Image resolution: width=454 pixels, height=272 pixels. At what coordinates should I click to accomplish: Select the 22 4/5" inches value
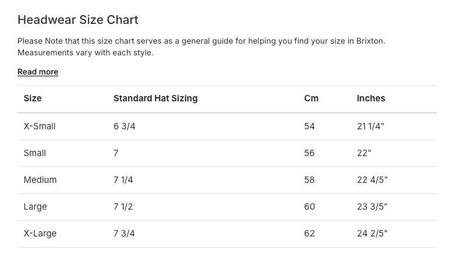tap(372, 180)
